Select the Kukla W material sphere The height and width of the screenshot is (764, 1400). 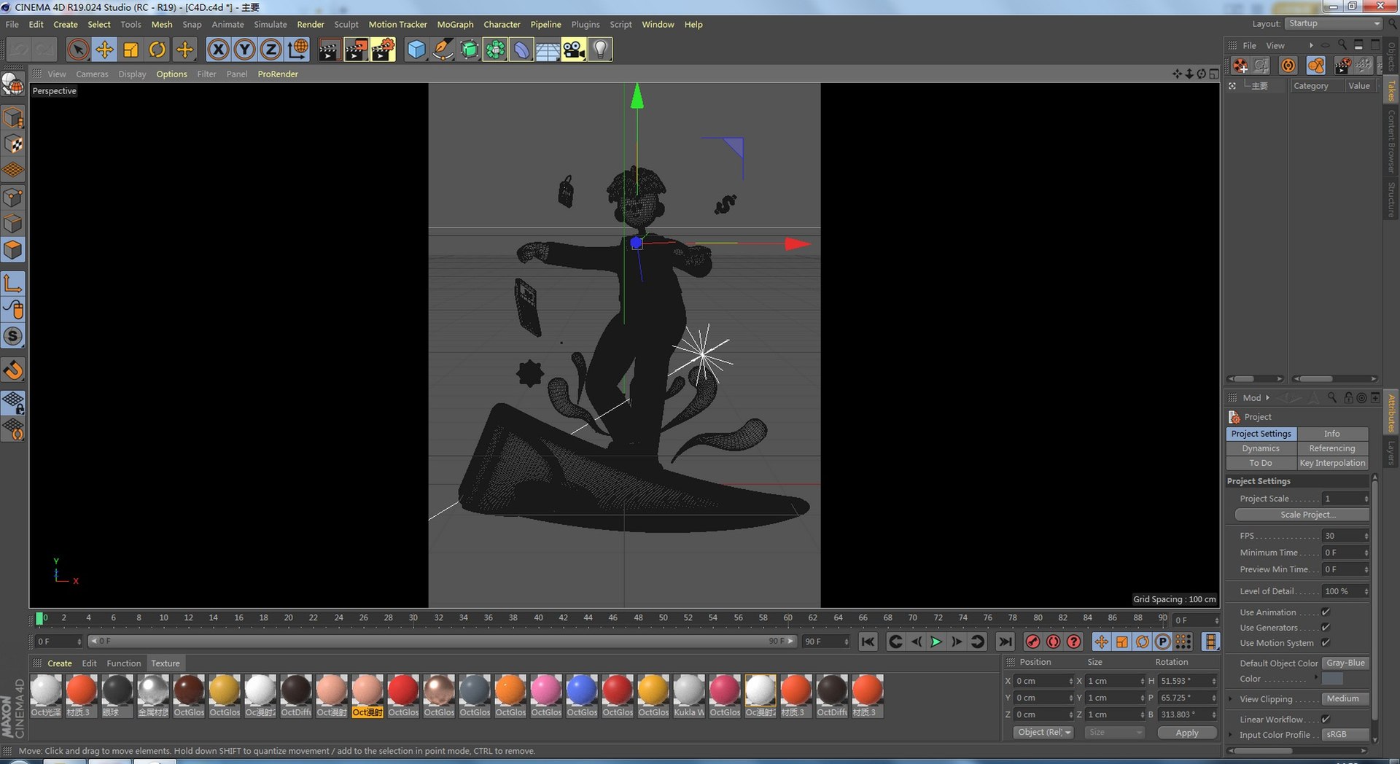click(688, 690)
